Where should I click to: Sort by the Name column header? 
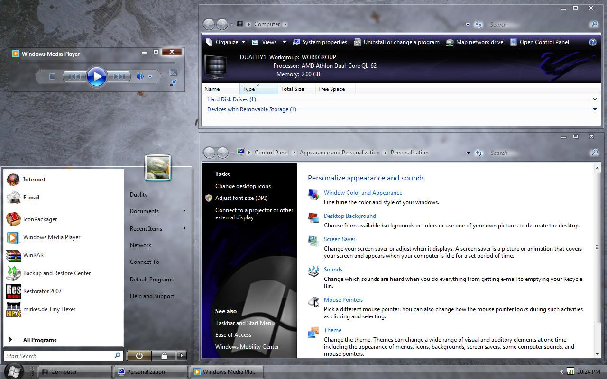coord(221,89)
